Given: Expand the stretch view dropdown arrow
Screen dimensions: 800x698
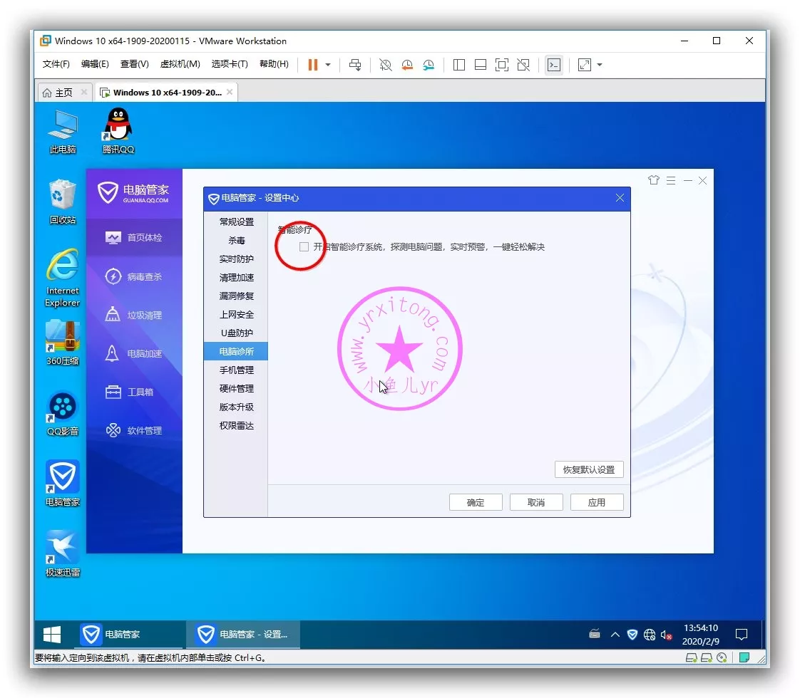Looking at the screenshot, I should 600,65.
